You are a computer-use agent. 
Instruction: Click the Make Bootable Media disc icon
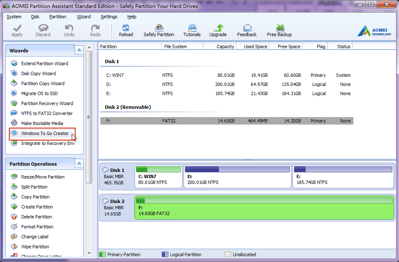coord(14,123)
